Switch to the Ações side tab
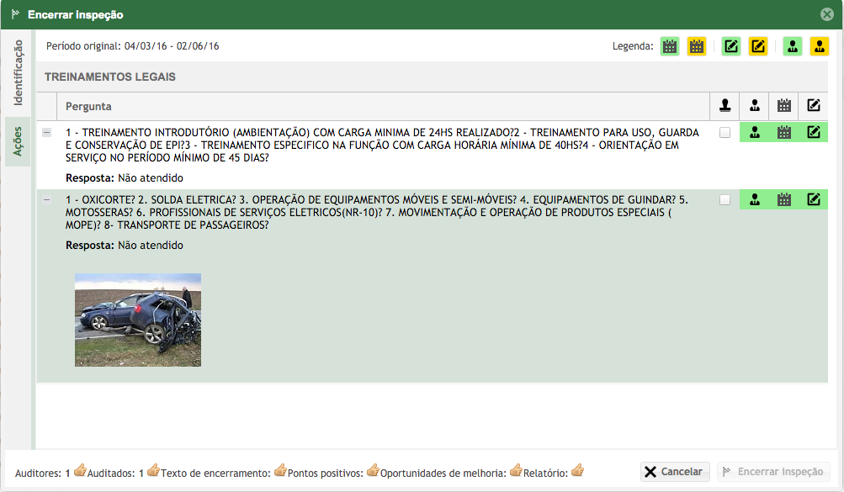844x492 pixels. click(18, 141)
